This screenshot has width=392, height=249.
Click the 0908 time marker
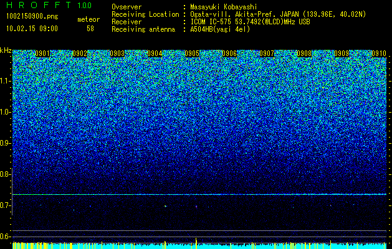[304, 54]
